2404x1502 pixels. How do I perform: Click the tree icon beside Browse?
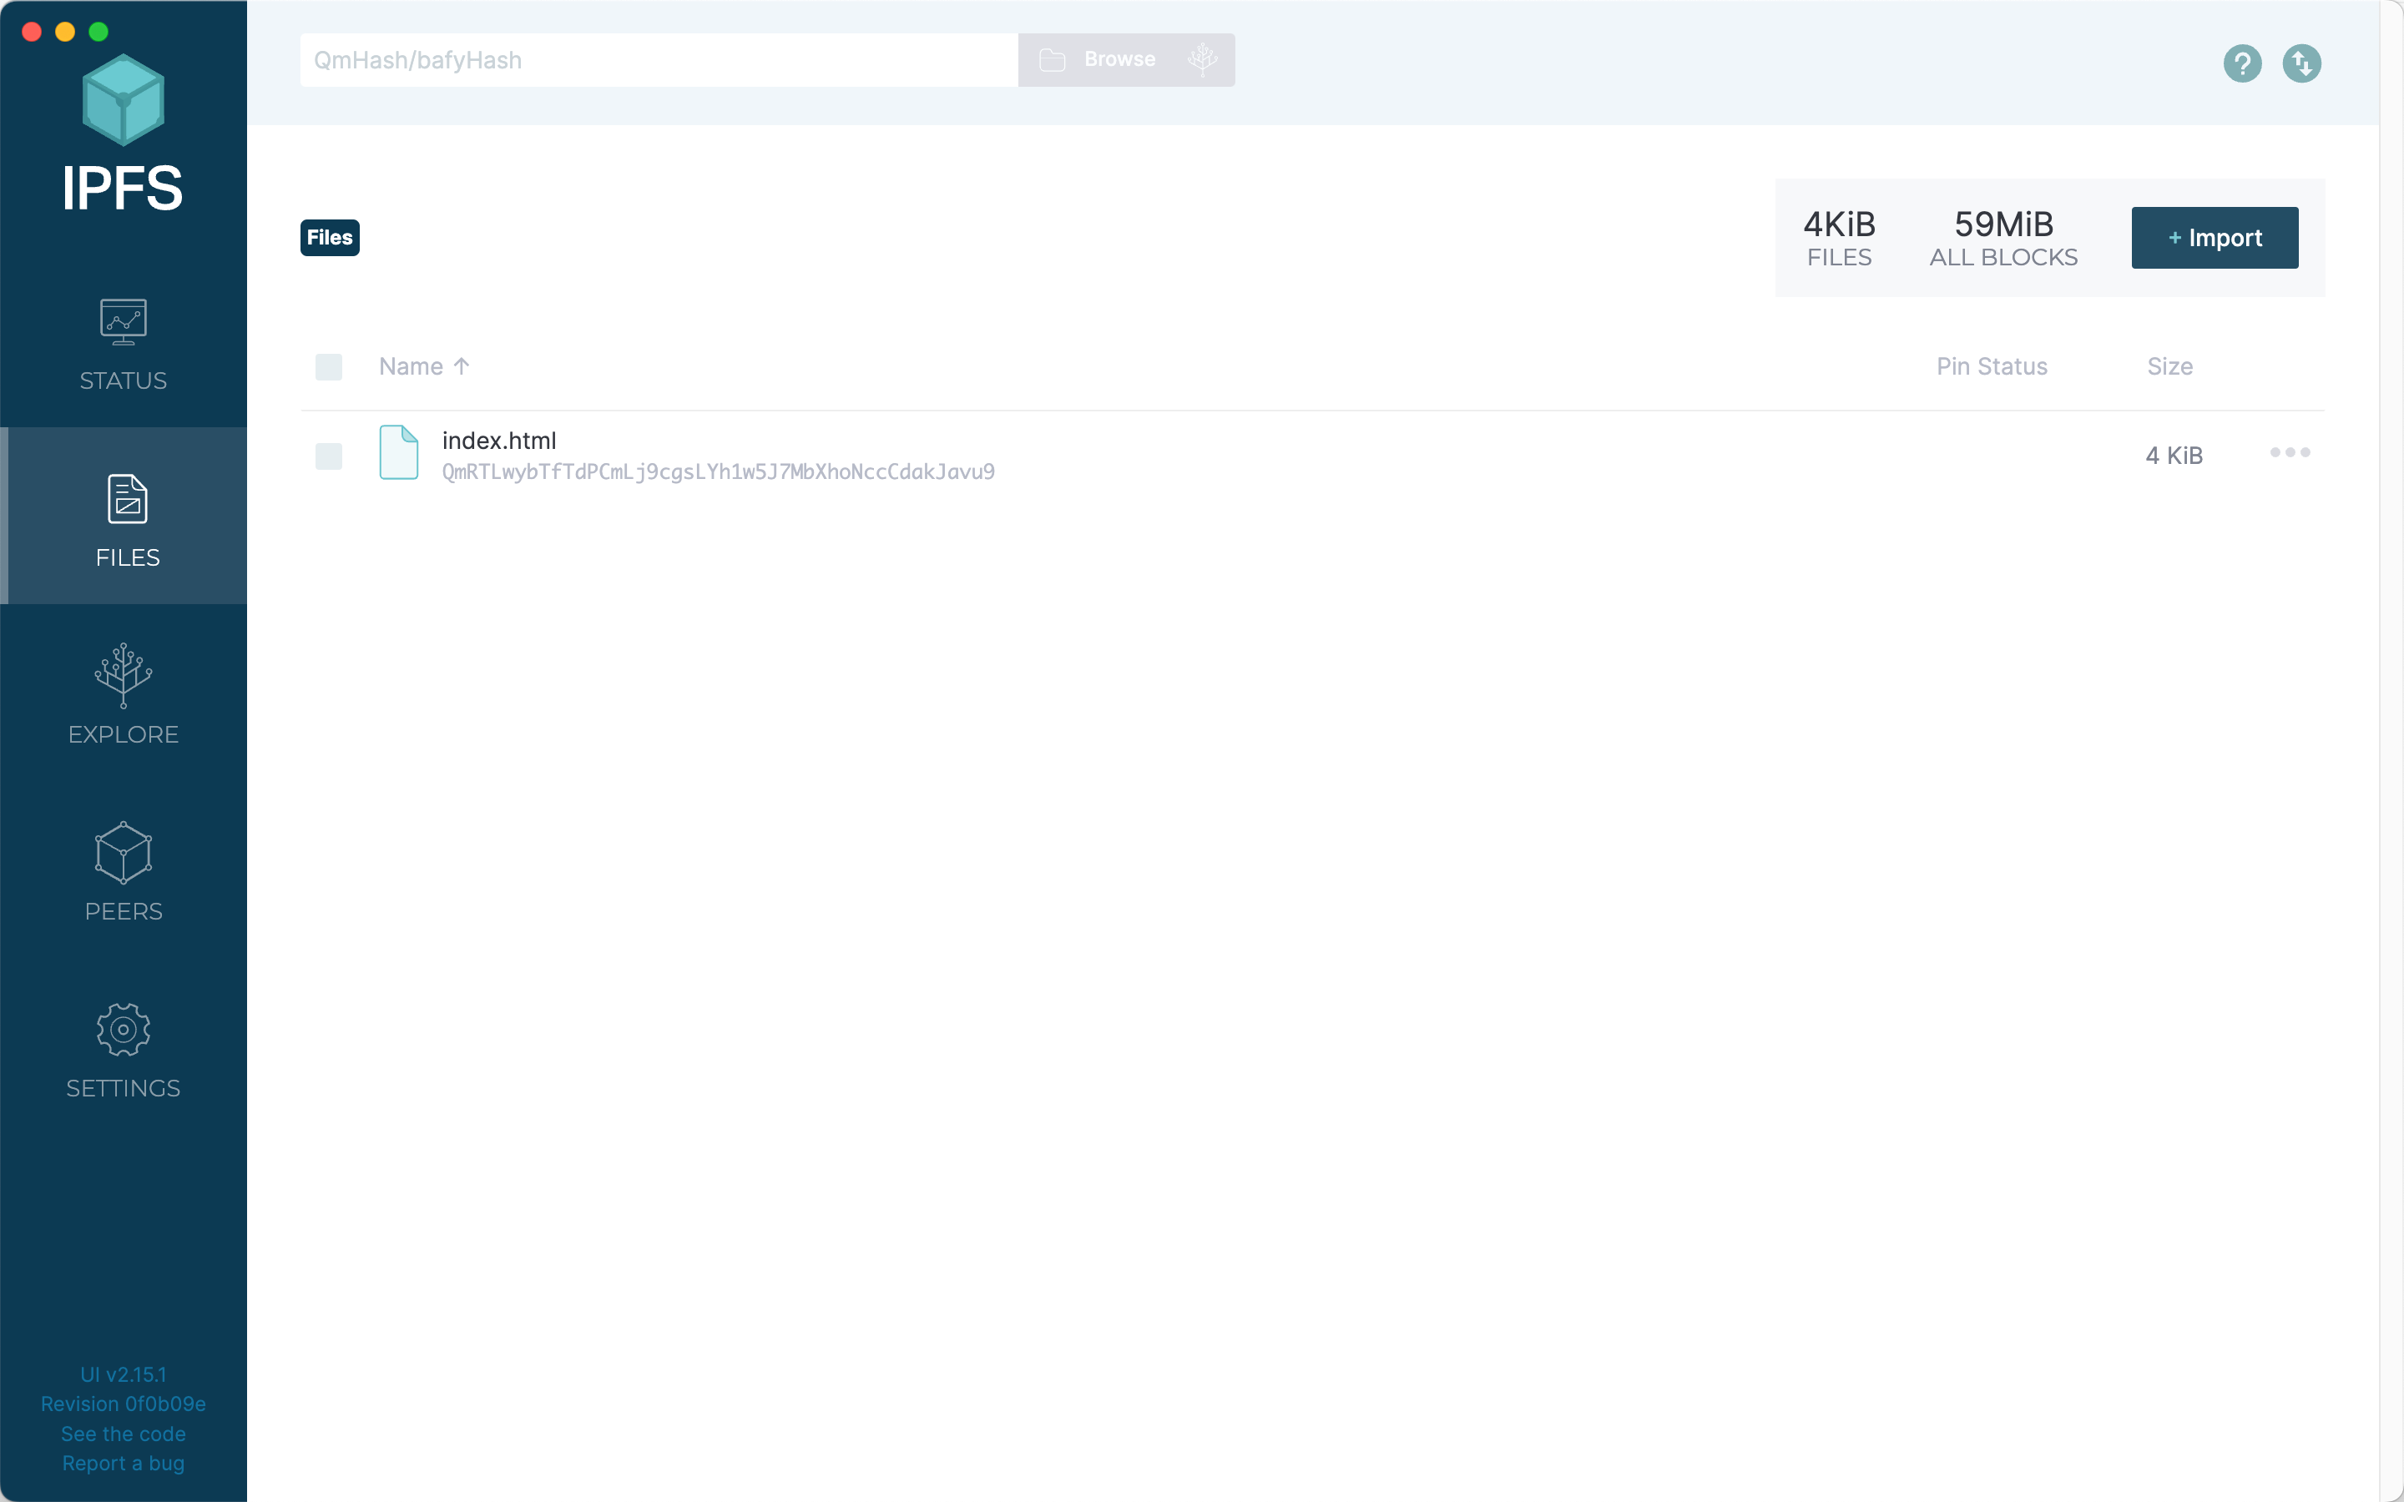coord(1202,59)
